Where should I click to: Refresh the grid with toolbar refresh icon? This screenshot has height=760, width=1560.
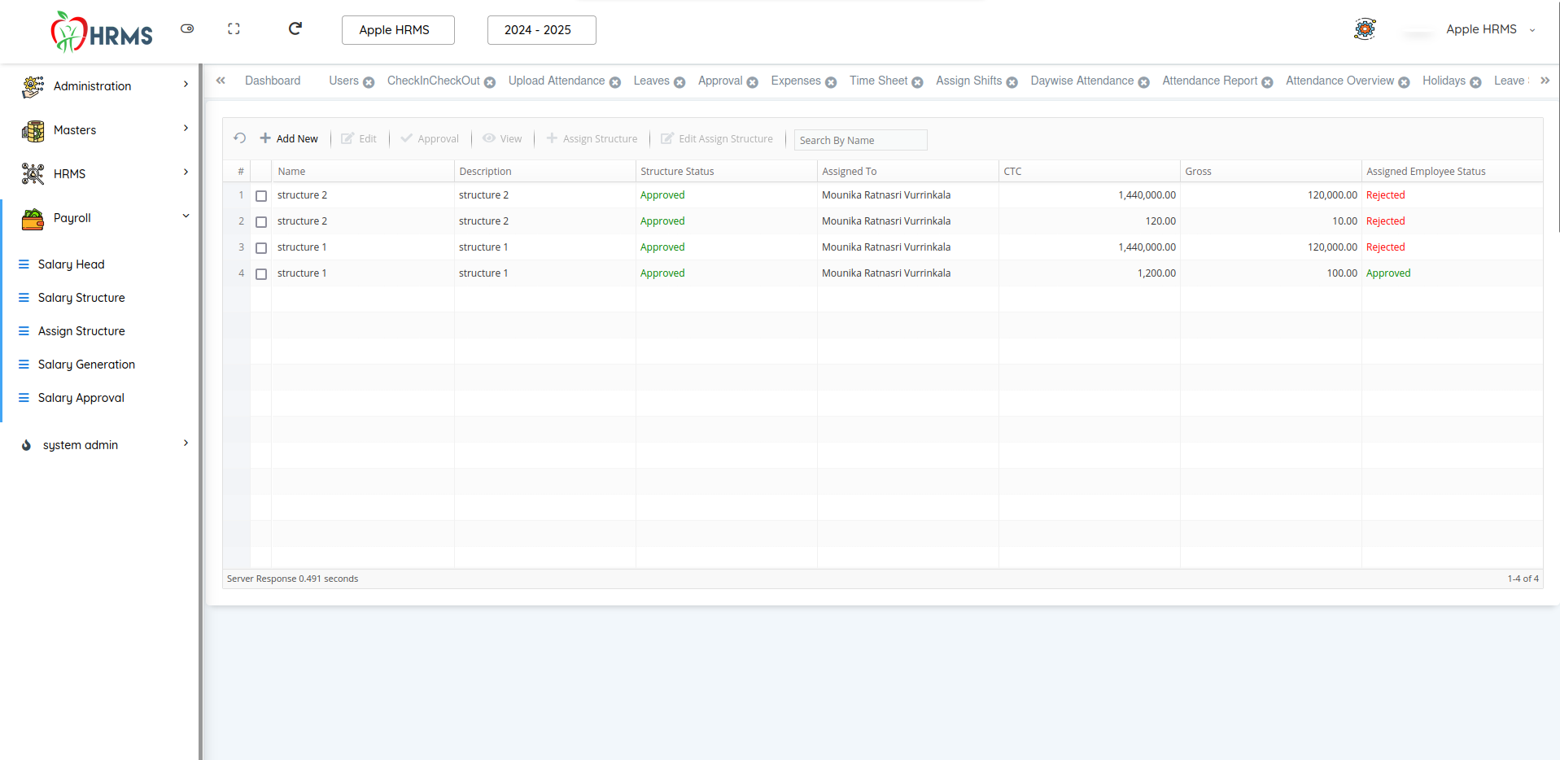239,138
